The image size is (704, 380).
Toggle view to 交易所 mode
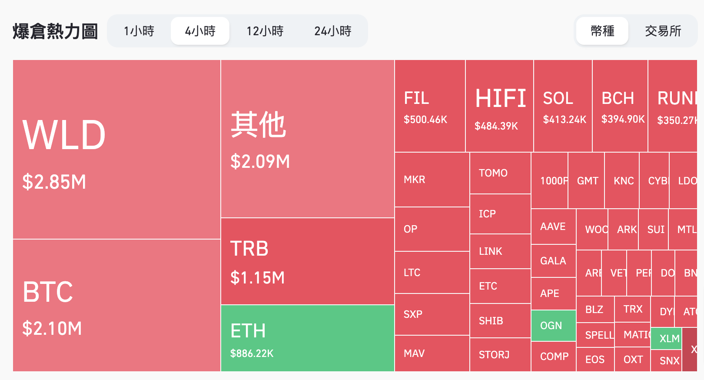[663, 31]
